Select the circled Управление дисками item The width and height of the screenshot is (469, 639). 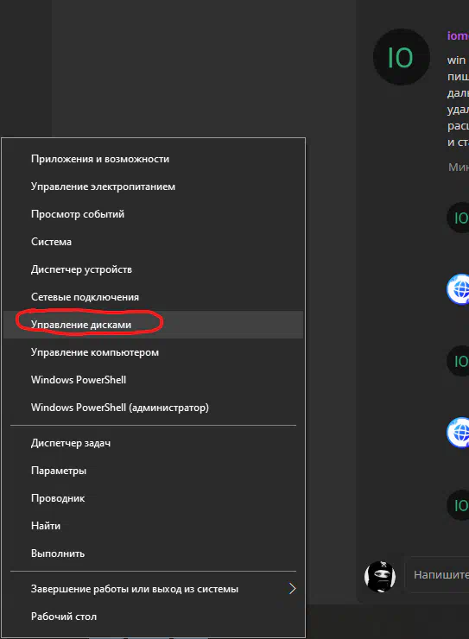pyautogui.click(x=153, y=325)
